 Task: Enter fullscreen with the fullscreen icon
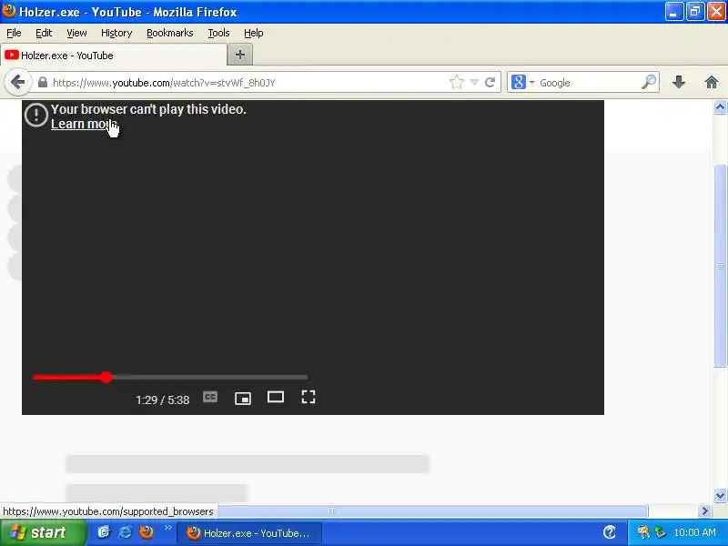pyautogui.click(x=308, y=397)
